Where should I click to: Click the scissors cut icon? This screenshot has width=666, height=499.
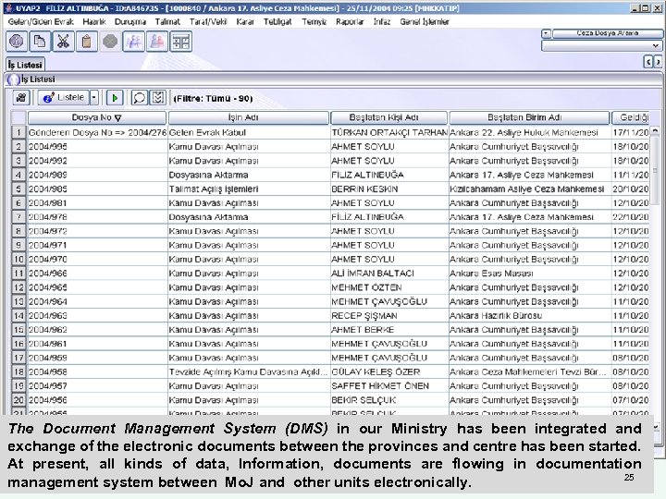(63, 42)
